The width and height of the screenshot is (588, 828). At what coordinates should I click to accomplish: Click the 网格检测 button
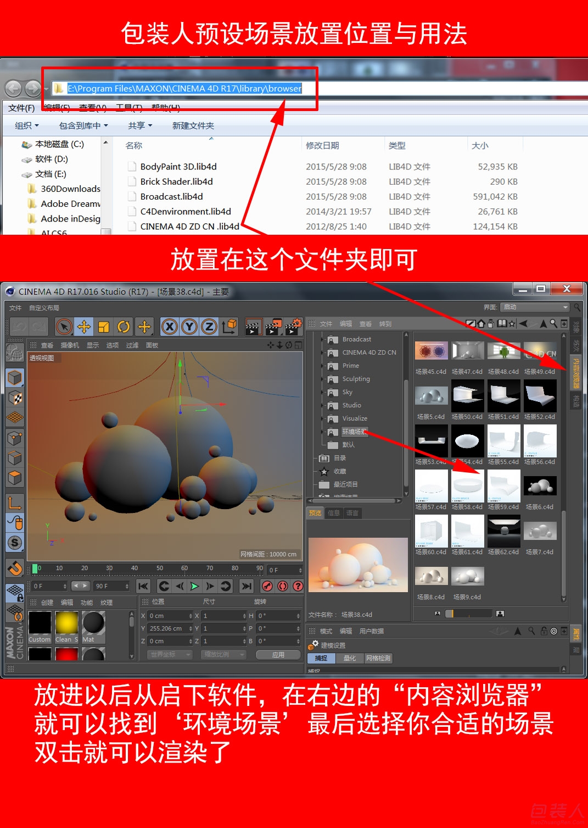point(378,658)
